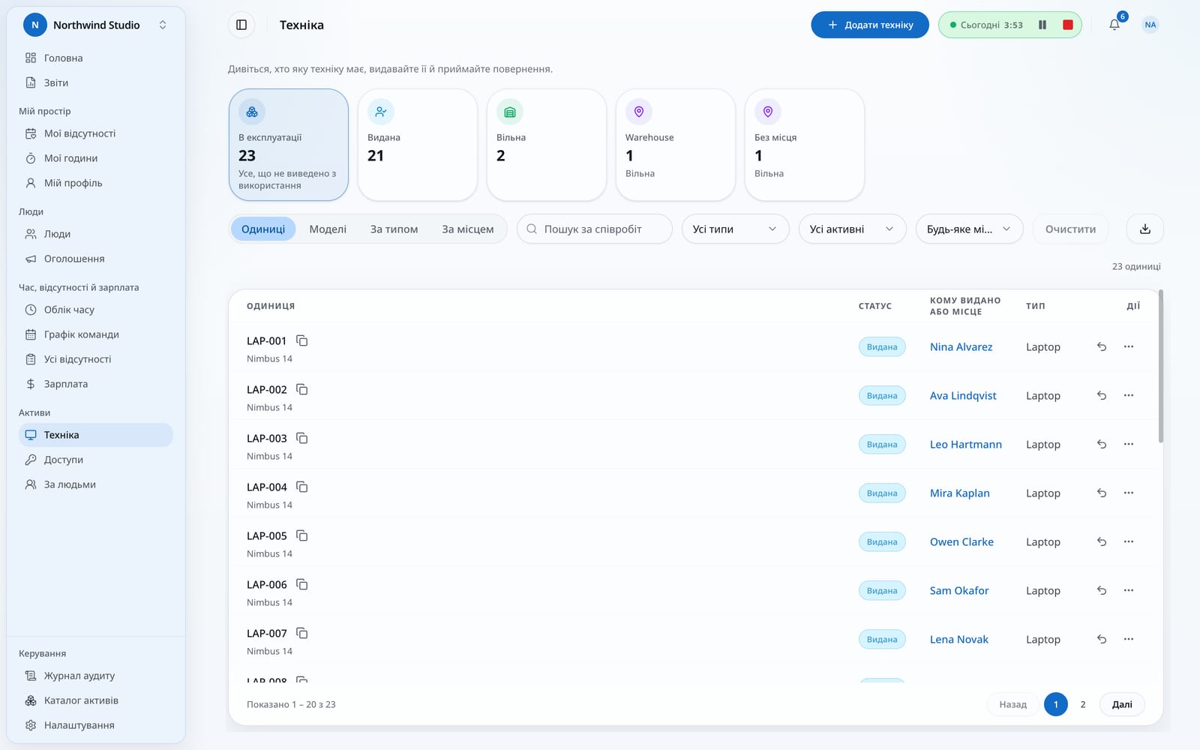This screenshot has width=1200, height=750.
Task: Click the table vertical scrollbar
Action: coord(1161,367)
